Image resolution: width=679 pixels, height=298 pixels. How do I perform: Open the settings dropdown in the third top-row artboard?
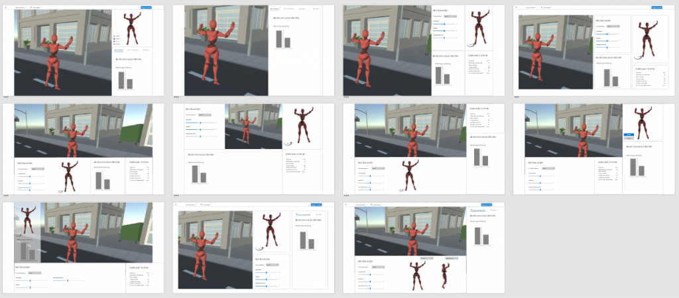[449, 17]
